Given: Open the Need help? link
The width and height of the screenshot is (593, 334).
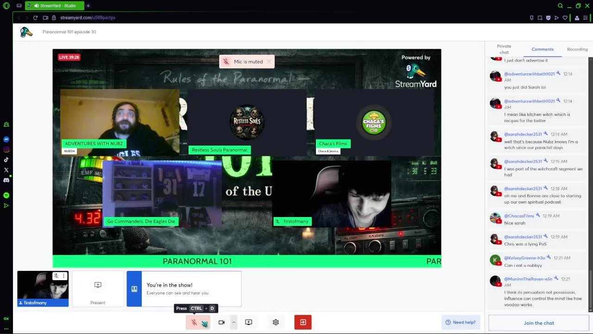Looking at the screenshot, I should (x=461, y=322).
